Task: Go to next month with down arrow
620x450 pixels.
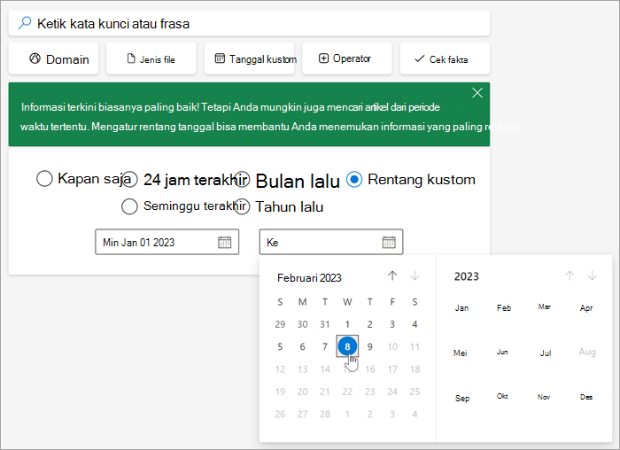Action: coord(415,275)
